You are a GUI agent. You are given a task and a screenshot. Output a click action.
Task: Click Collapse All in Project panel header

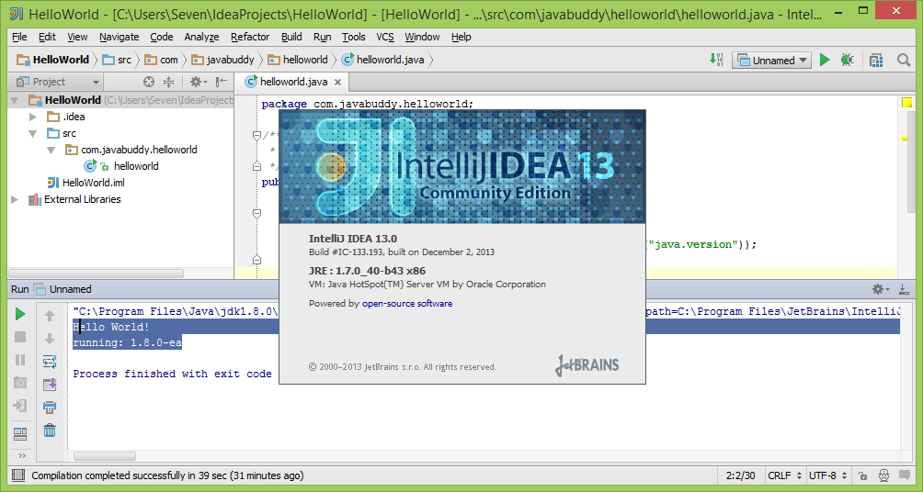point(168,82)
